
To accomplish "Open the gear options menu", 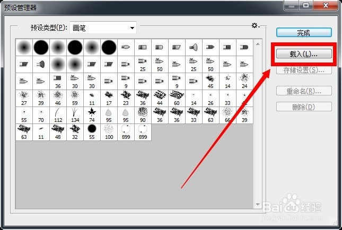I will (255, 25).
